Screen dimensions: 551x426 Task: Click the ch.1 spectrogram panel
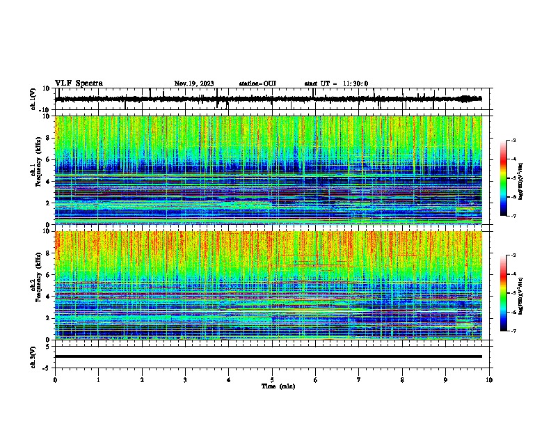tap(269, 170)
